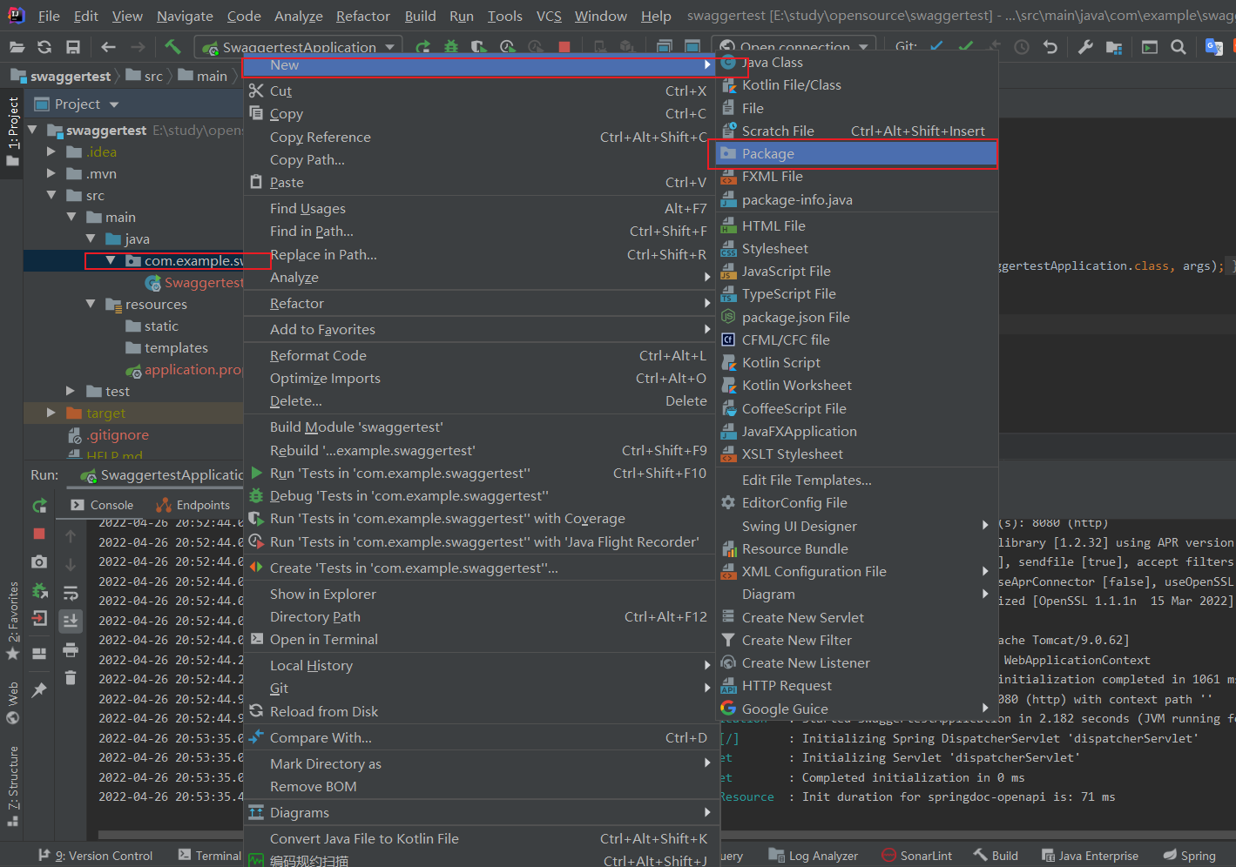The width and height of the screenshot is (1236, 867).
Task: Toggle the soft-wrap icon in console
Action: pyautogui.click(x=71, y=593)
